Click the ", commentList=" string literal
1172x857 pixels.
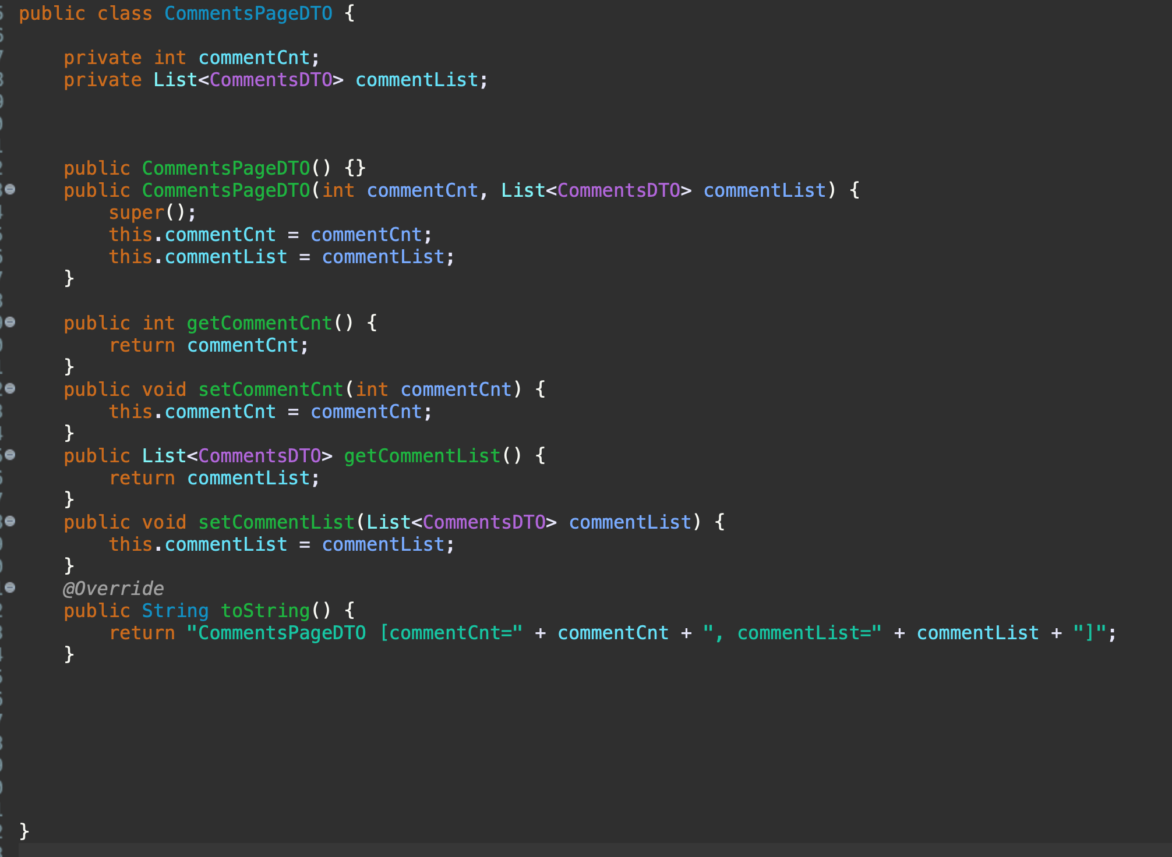[x=792, y=633]
